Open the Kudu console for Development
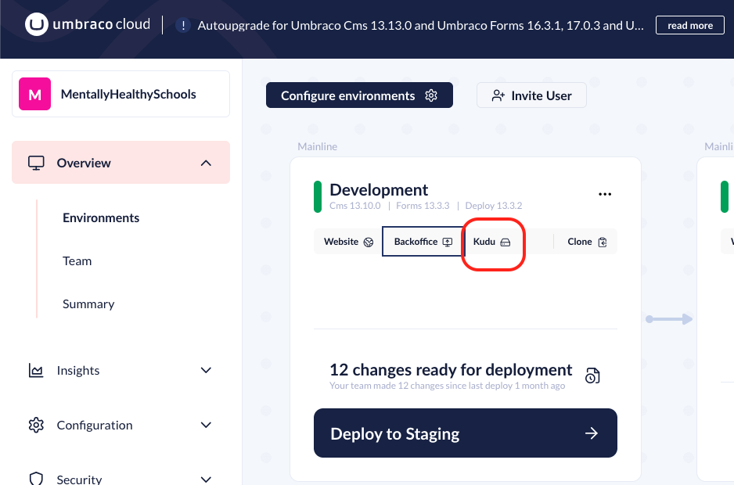 (492, 242)
